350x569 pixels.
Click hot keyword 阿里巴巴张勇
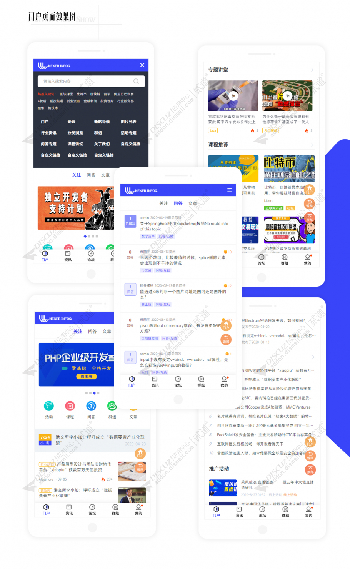(x=124, y=94)
